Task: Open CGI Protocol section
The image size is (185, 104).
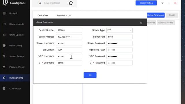Action: tap(15, 89)
